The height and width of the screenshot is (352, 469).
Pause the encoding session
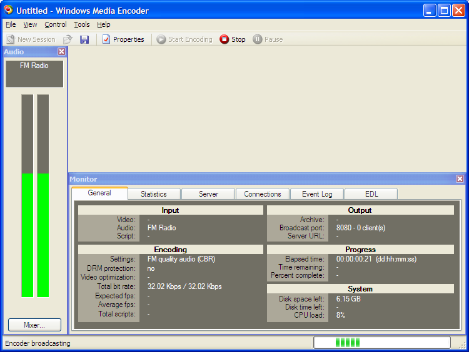click(268, 39)
